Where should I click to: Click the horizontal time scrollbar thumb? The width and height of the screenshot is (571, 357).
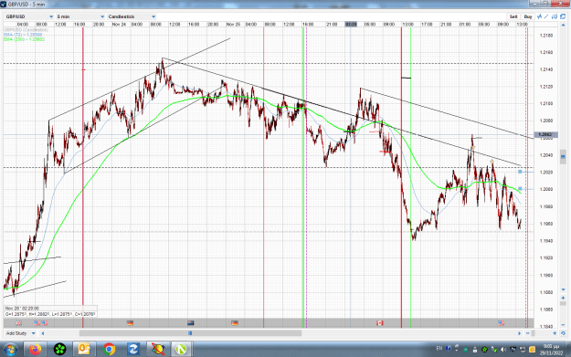click(x=190, y=333)
